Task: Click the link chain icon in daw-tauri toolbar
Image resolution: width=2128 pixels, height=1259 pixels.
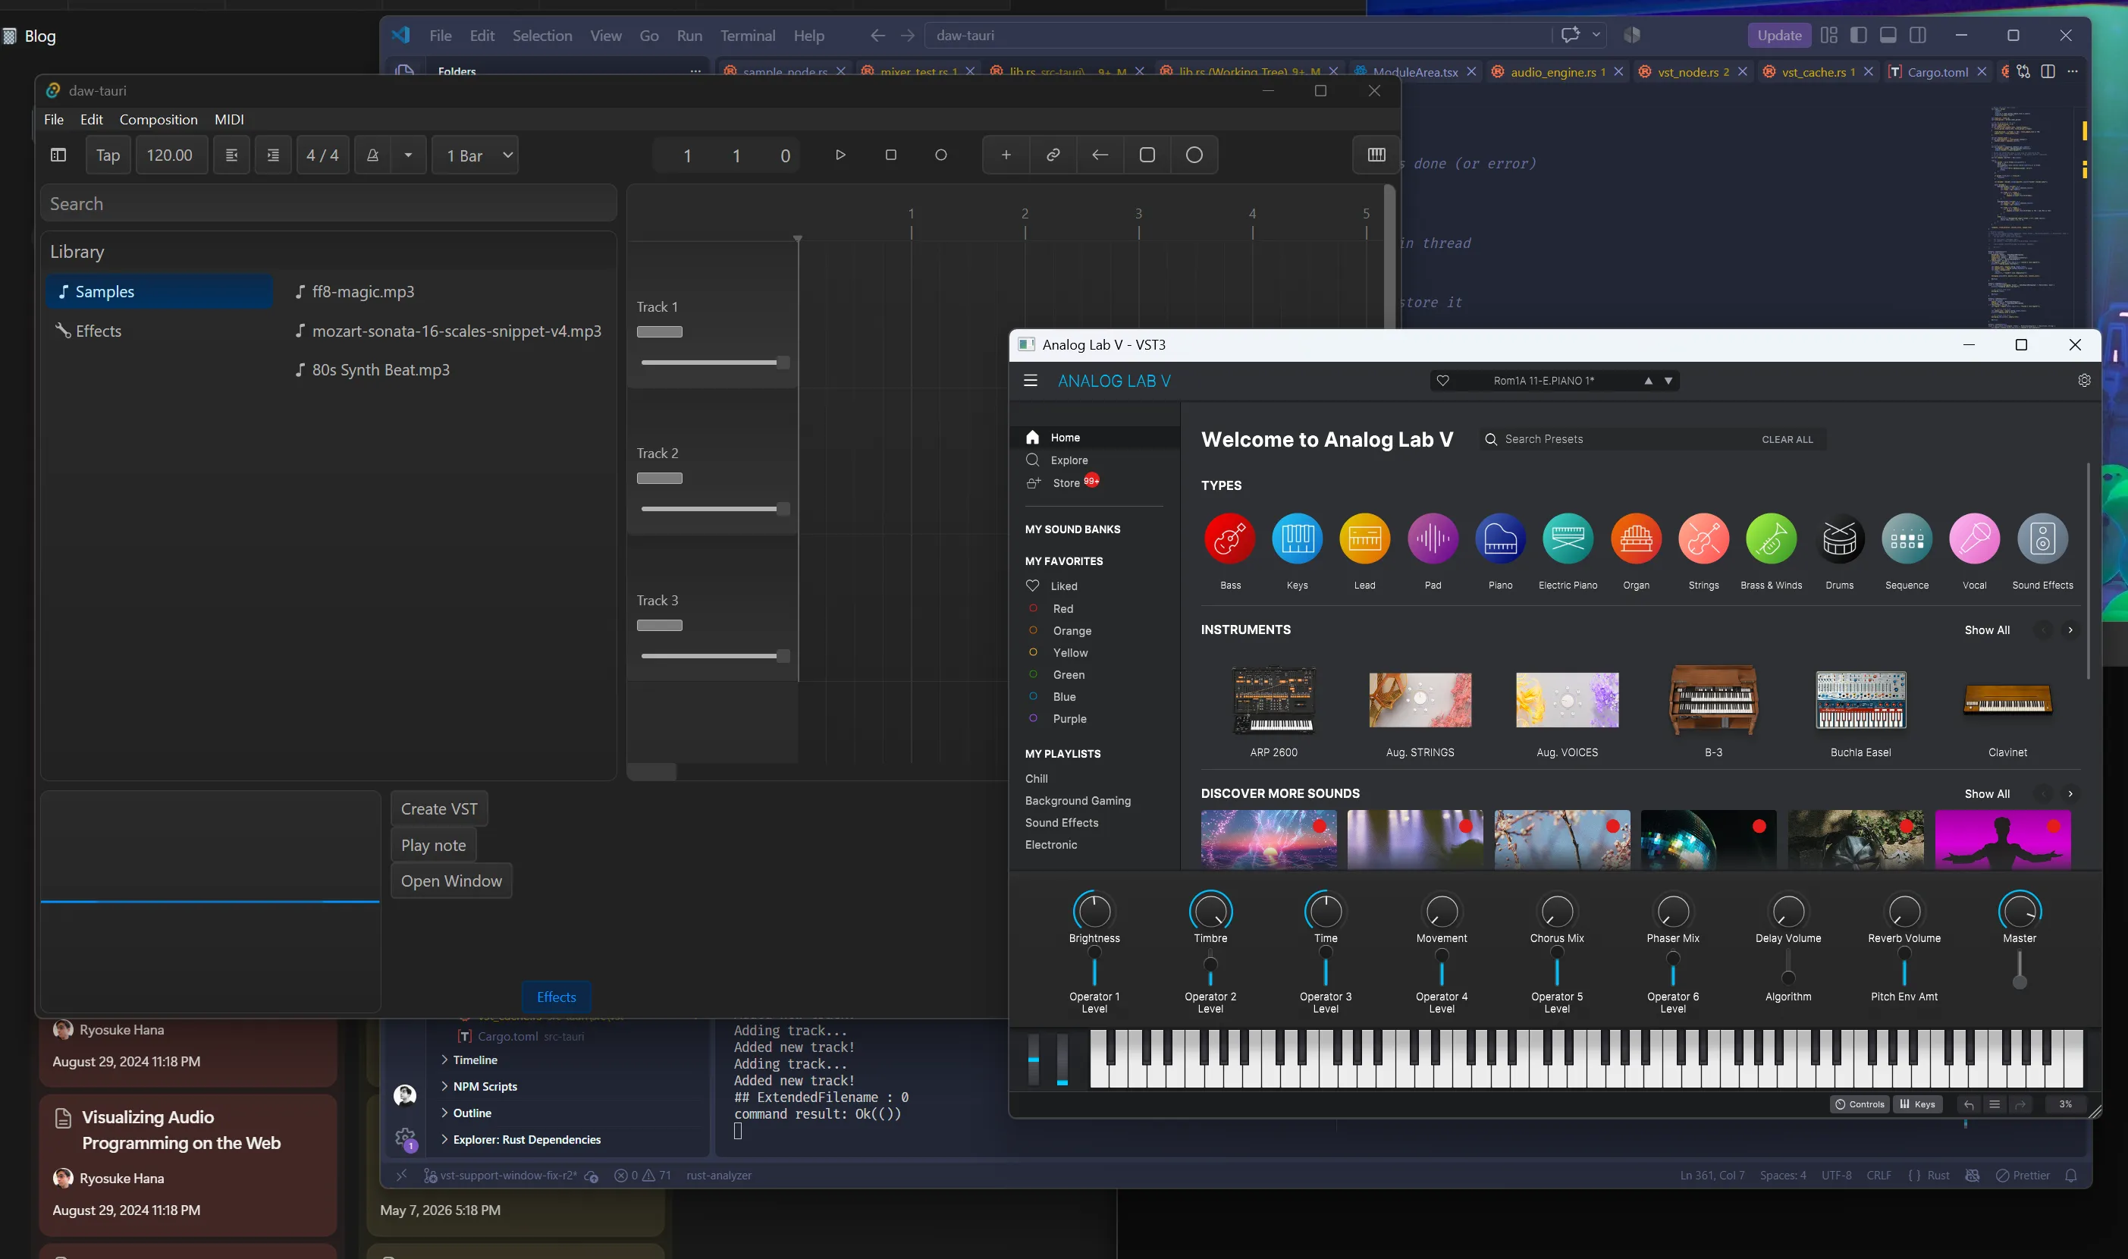Action: [1053, 155]
